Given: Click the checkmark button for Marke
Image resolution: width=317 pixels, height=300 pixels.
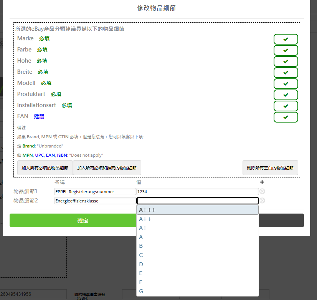Looking at the screenshot, I should pos(286,39).
